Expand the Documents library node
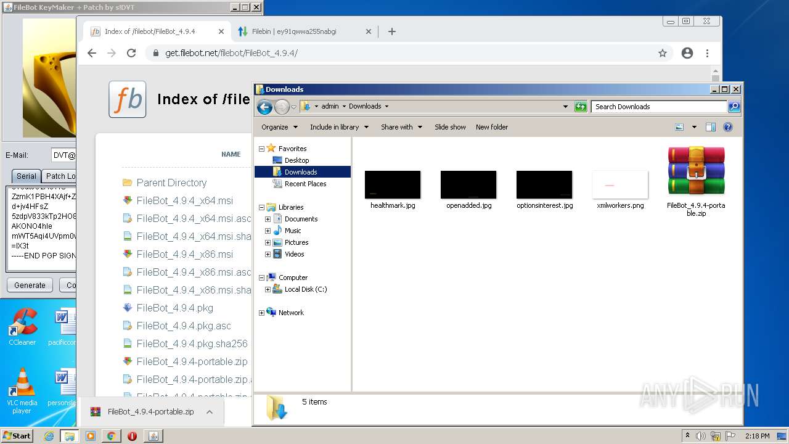789x444 pixels. coord(268,219)
